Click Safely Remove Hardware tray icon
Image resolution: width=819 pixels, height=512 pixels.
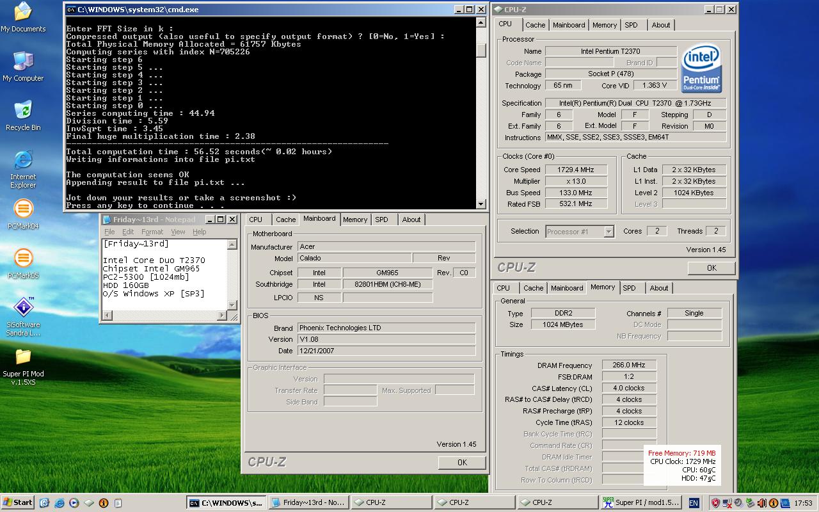[749, 503]
